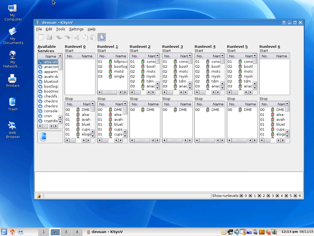Click the padlock icon in the status bar
Screen dimensions: 314x236
pos(39,196)
